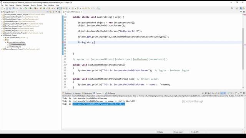
Task: Collapse the src folder node
Action: pyautogui.click(x=3, y=40)
